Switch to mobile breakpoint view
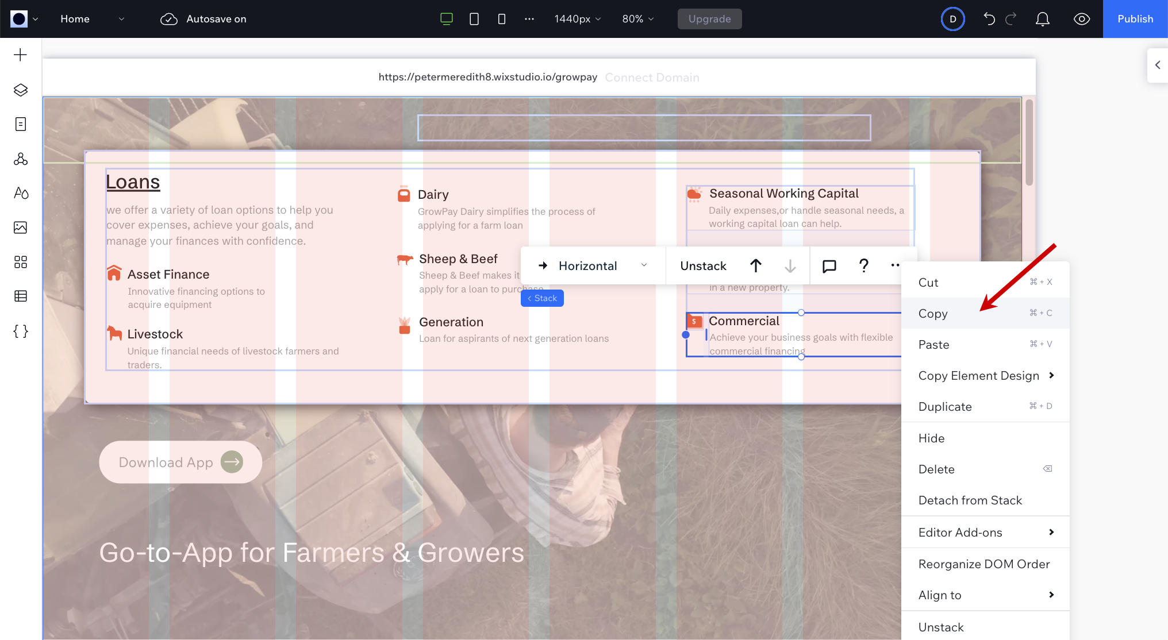Image resolution: width=1168 pixels, height=640 pixels. click(502, 19)
